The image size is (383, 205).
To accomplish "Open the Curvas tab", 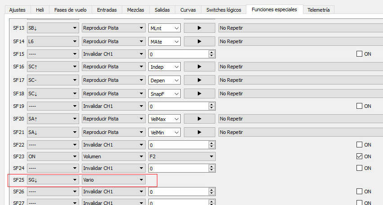I will (x=188, y=9).
